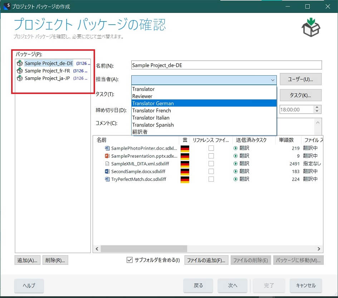
Task: Check the reference file box for SamplePhotoPrinter.doc
Action: pyautogui.click(x=211, y=148)
